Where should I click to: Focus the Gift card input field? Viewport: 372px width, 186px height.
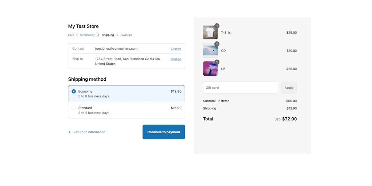click(x=240, y=88)
